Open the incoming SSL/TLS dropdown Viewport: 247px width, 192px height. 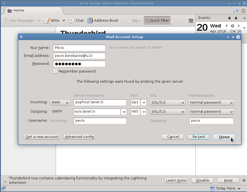point(168,103)
